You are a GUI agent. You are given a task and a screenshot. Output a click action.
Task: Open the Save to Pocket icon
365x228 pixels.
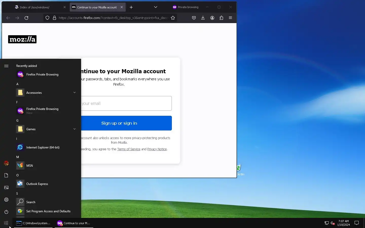coord(194,18)
